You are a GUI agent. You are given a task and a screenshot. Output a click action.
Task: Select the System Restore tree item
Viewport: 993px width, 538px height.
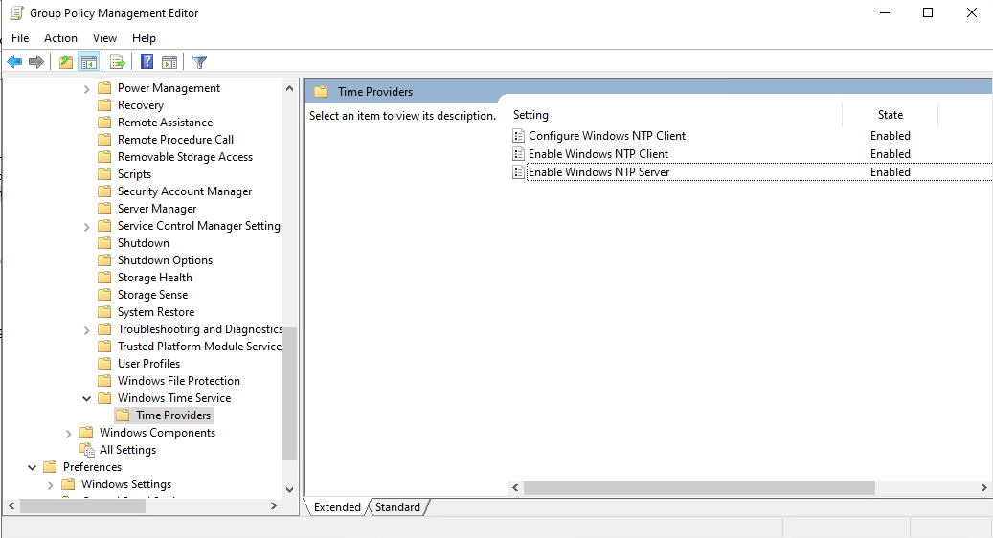[156, 312]
